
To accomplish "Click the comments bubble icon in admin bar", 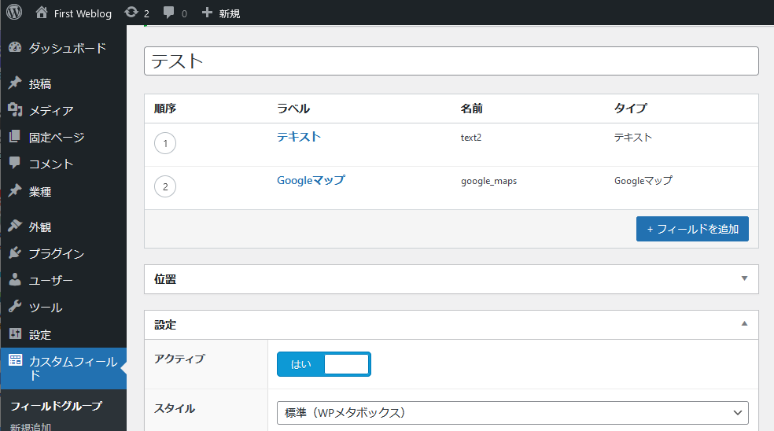I will click(x=169, y=13).
